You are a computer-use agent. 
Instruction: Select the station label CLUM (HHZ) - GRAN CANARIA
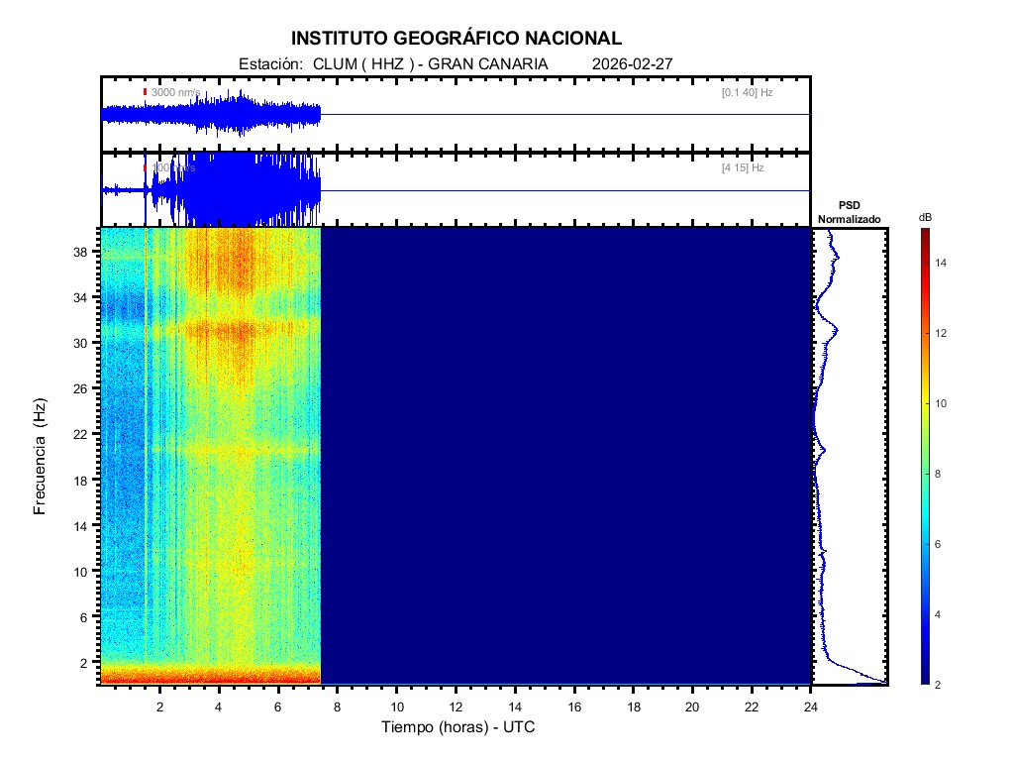pyautogui.click(x=393, y=63)
